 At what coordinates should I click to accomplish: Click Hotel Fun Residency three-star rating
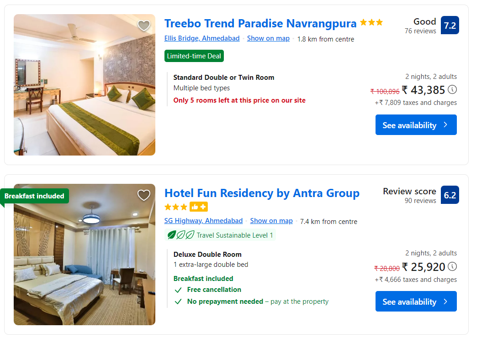pos(176,207)
